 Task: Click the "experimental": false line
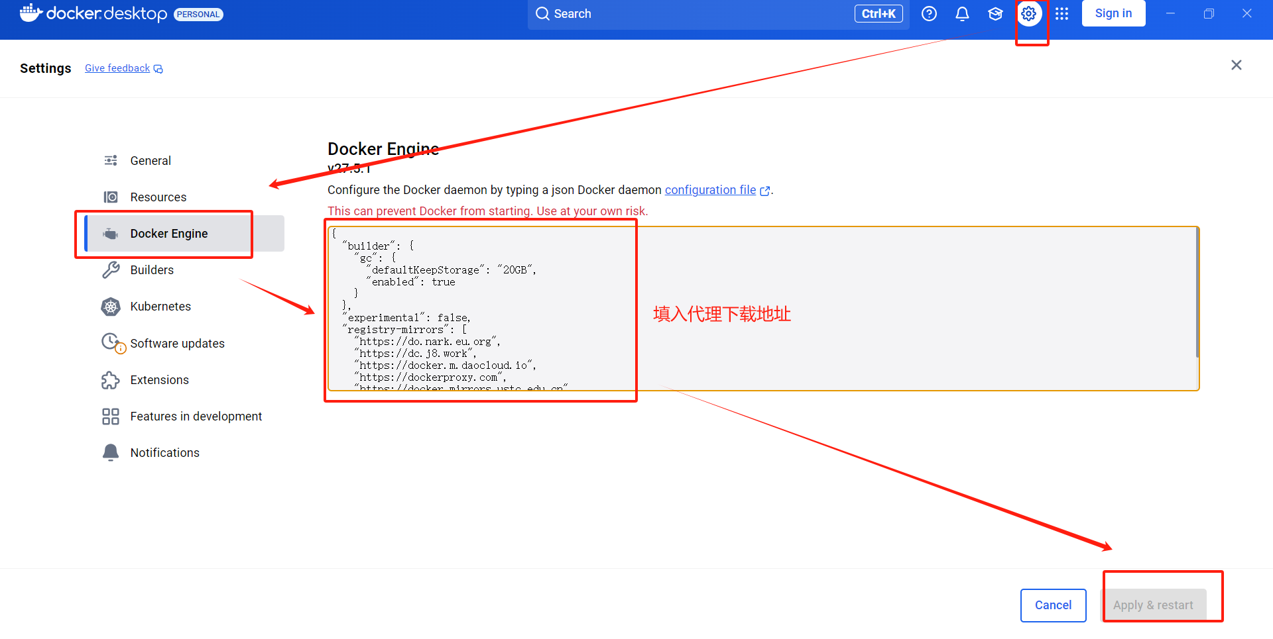click(x=406, y=318)
